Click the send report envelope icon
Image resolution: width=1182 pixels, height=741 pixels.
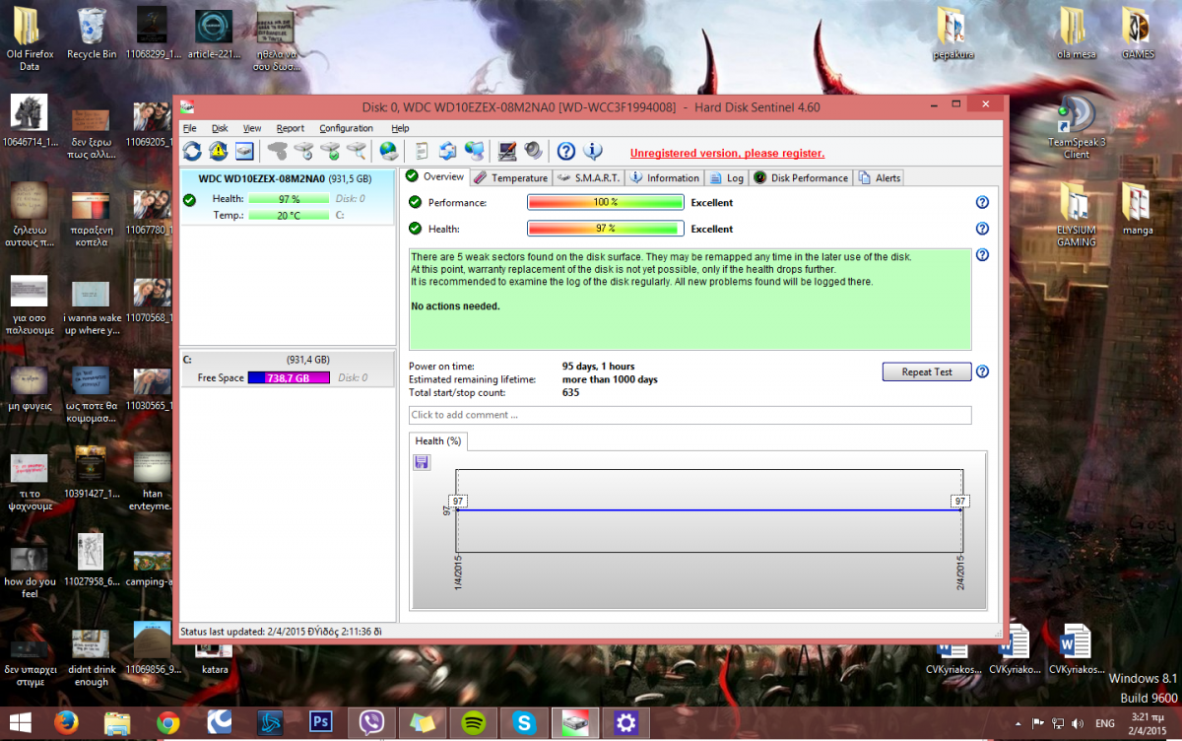point(447,151)
